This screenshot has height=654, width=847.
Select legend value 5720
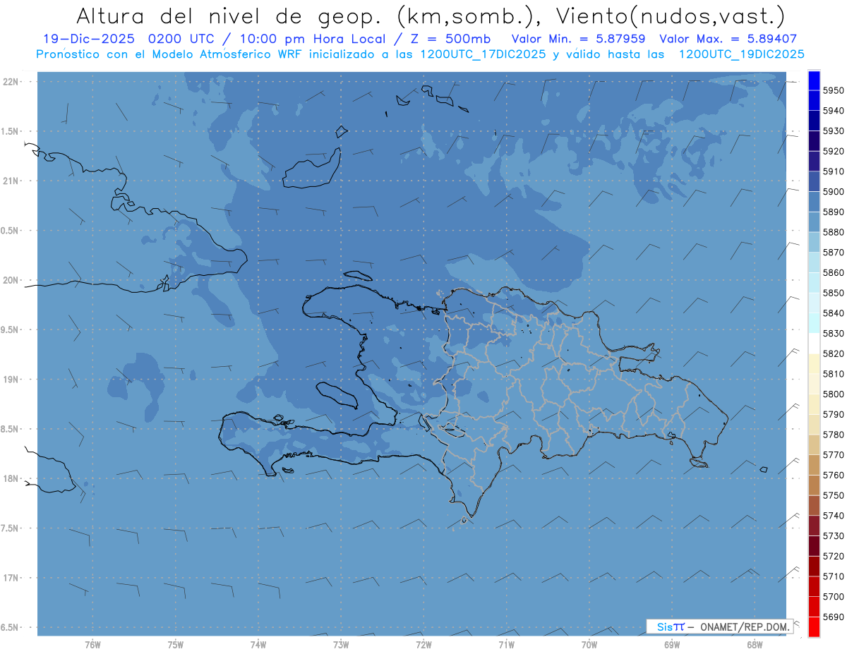pos(834,556)
